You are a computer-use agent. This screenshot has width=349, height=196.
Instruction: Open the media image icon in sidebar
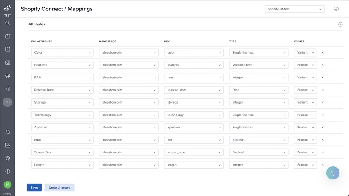point(7,63)
